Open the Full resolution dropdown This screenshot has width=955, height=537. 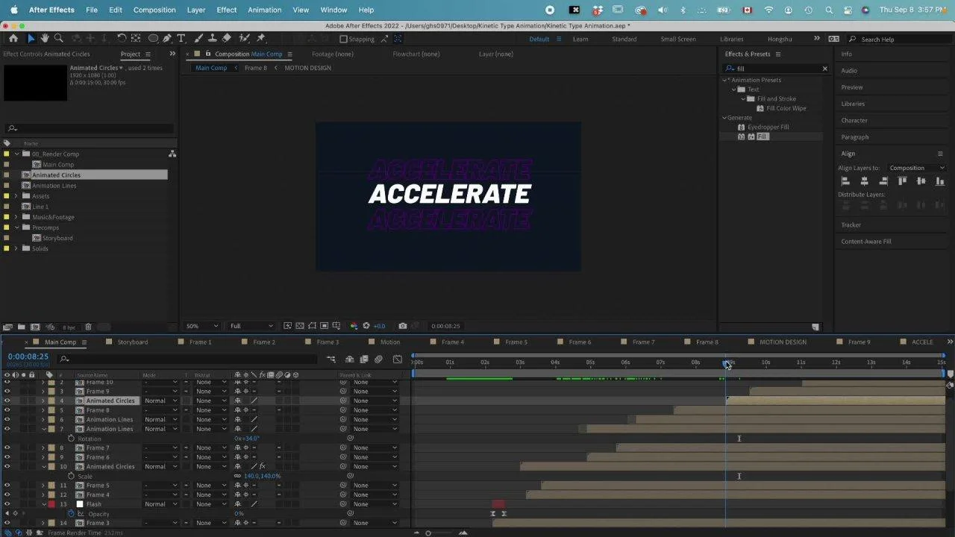[250, 326]
